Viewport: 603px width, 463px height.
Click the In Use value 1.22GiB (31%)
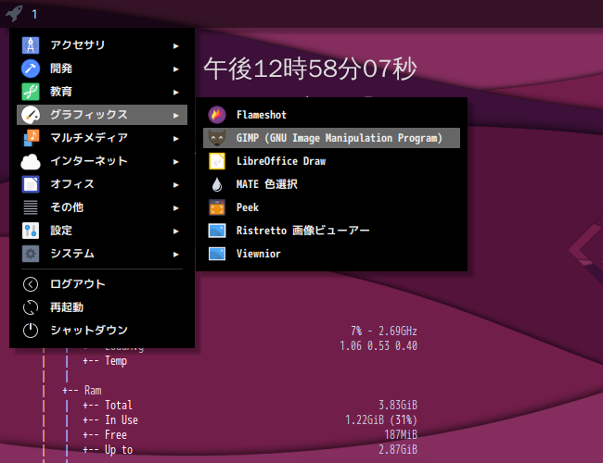point(381,420)
